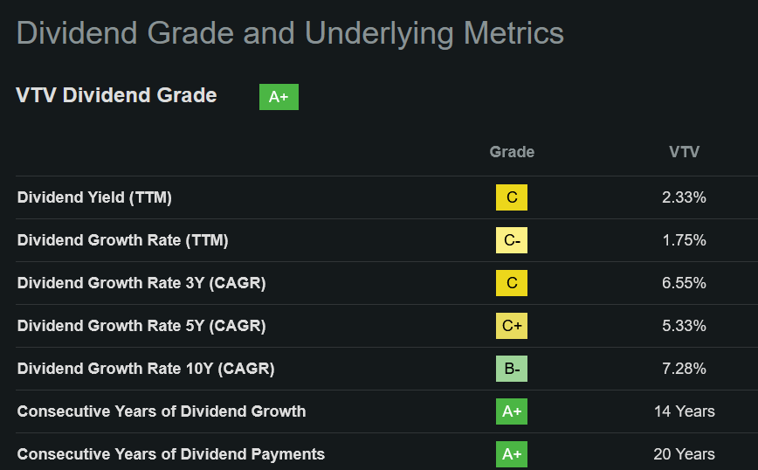This screenshot has width=758, height=470.
Task: Click the 2.33% dividend yield value
Action: click(x=684, y=197)
